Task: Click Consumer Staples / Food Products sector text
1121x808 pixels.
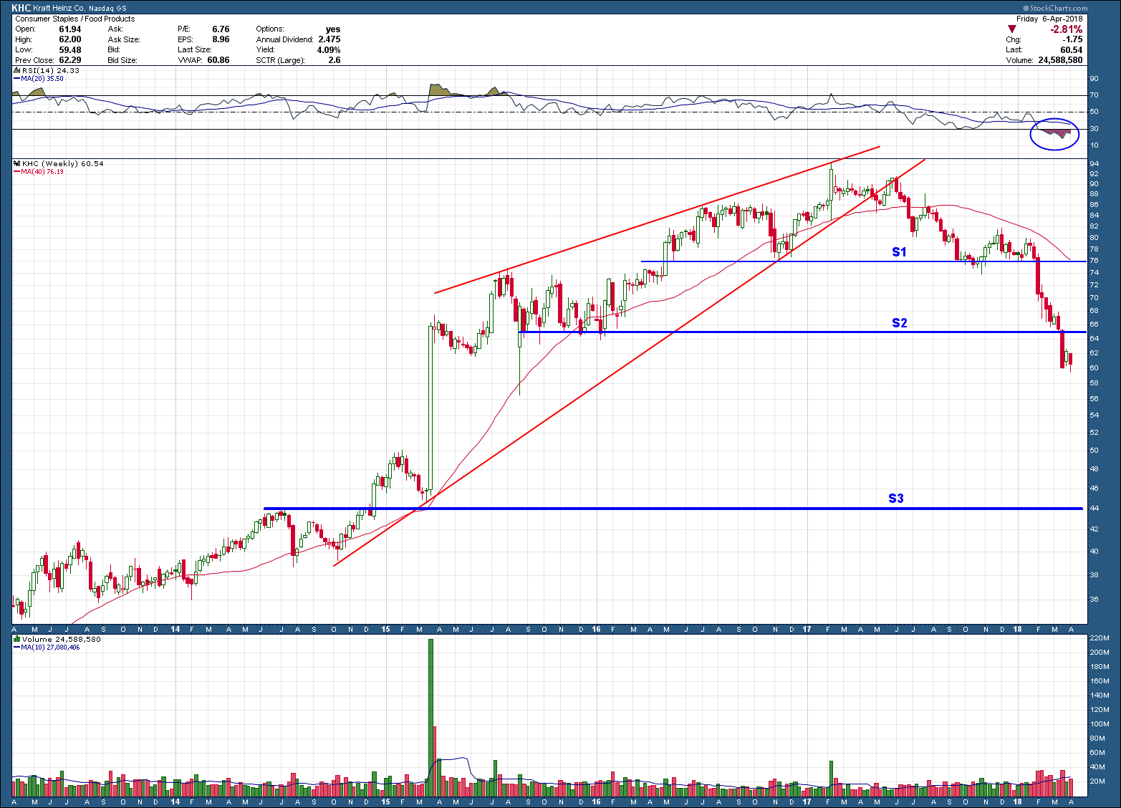Action: click(x=75, y=19)
